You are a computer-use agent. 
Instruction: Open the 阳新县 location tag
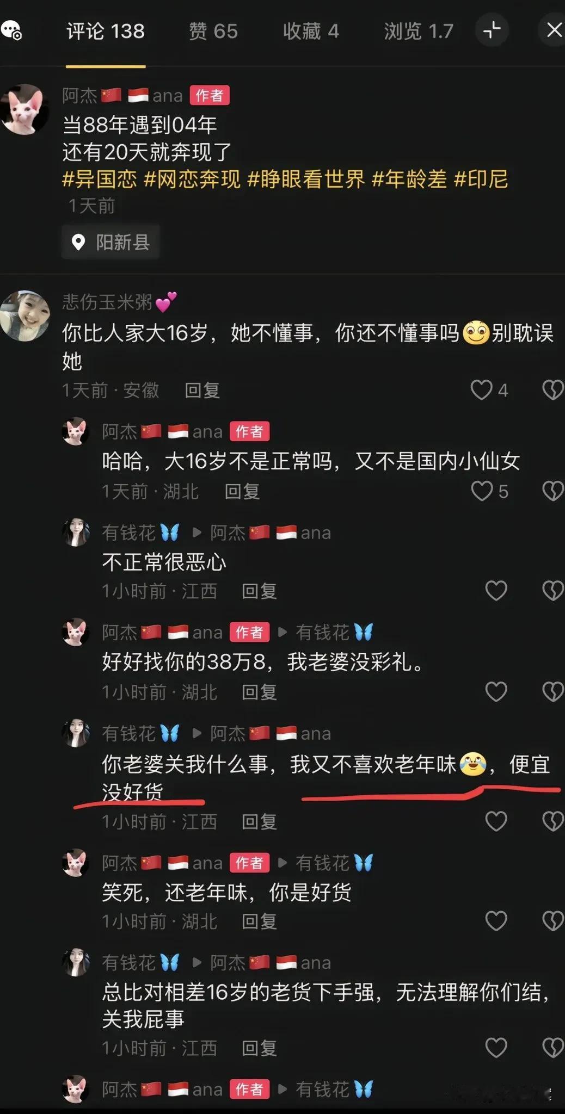click(110, 242)
